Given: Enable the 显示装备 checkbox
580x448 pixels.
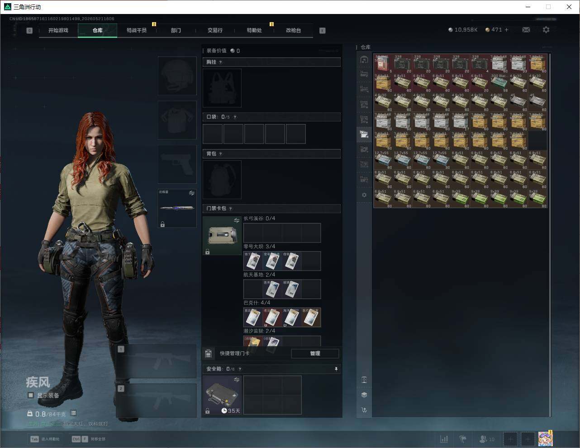Looking at the screenshot, I should pyautogui.click(x=31, y=395).
